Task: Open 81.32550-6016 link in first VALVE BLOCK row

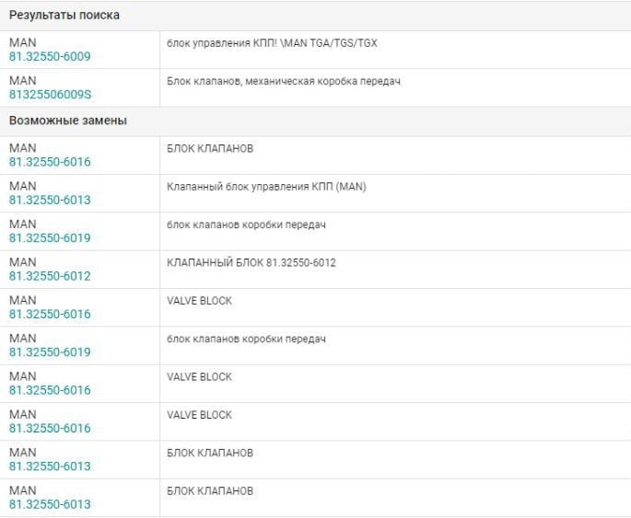Action: [x=50, y=314]
